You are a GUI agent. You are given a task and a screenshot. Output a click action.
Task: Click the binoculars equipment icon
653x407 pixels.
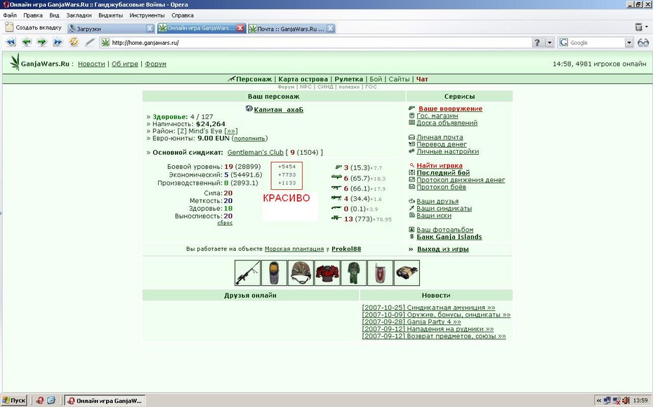click(x=407, y=273)
